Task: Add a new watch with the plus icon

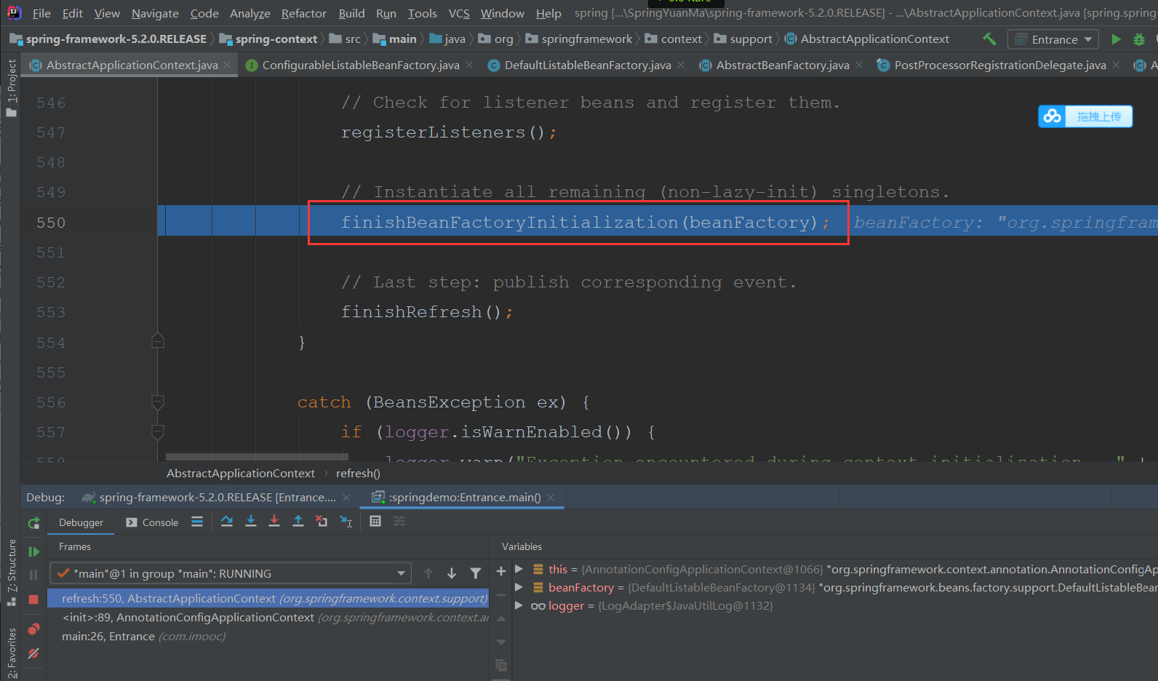Action: 501,571
